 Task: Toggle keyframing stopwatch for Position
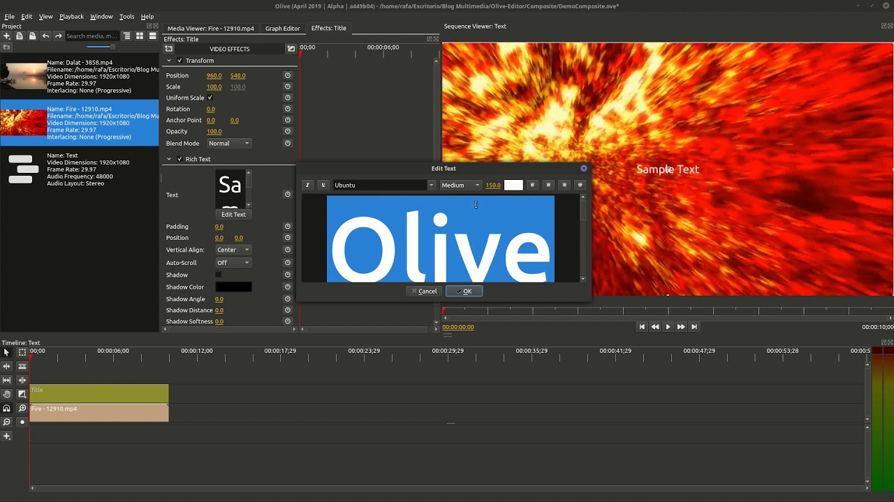coord(287,75)
